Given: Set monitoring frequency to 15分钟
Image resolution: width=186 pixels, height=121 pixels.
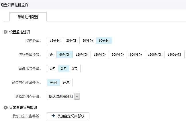Looking at the screenshot, I should 55,41.
